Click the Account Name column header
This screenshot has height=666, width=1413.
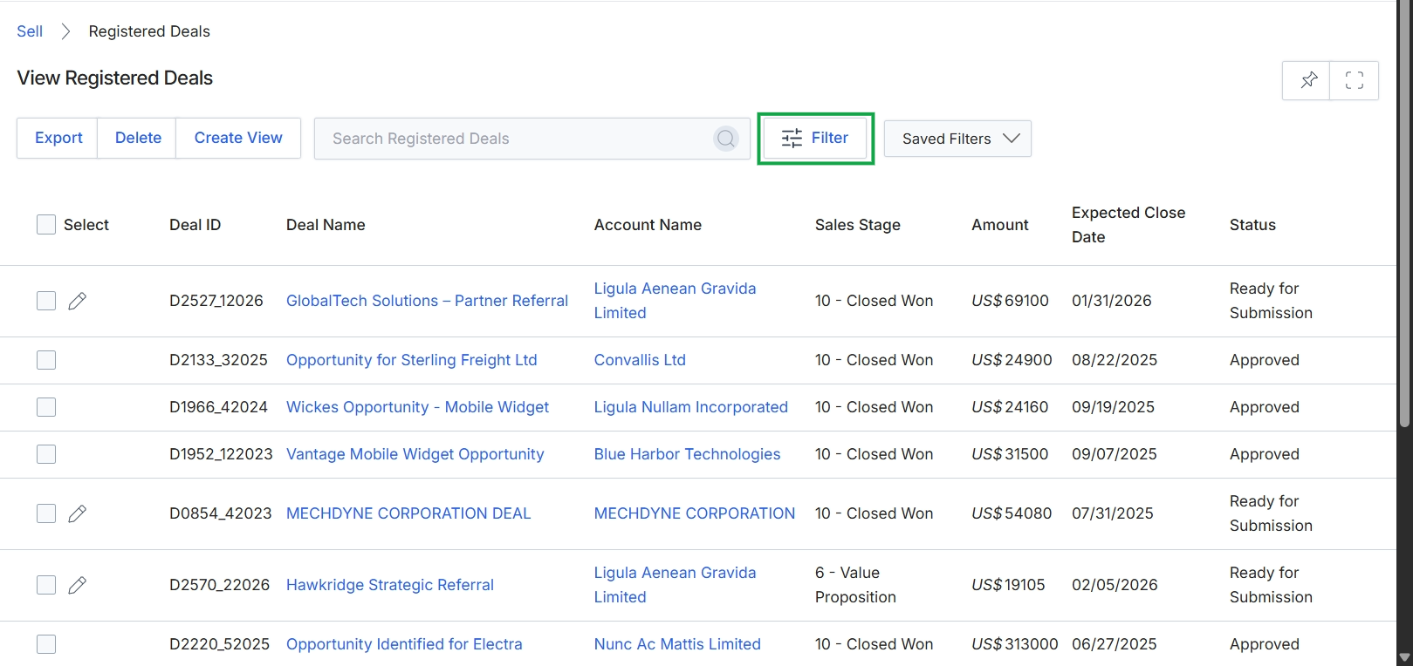click(x=648, y=225)
